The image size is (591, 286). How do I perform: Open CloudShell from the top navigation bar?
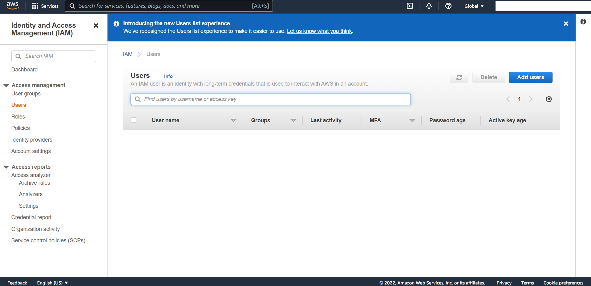[x=410, y=6]
